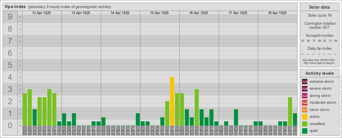Click the Kp scale number 5
The width and height of the screenshot is (342, 138).
[10, 65]
